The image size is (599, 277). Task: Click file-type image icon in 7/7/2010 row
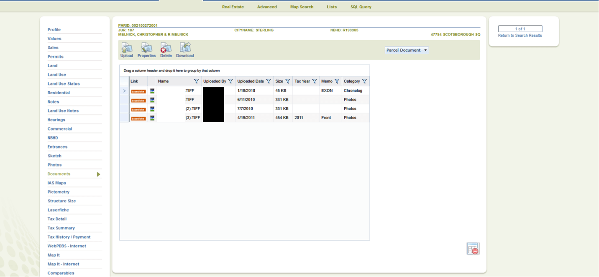pyautogui.click(x=152, y=109)
